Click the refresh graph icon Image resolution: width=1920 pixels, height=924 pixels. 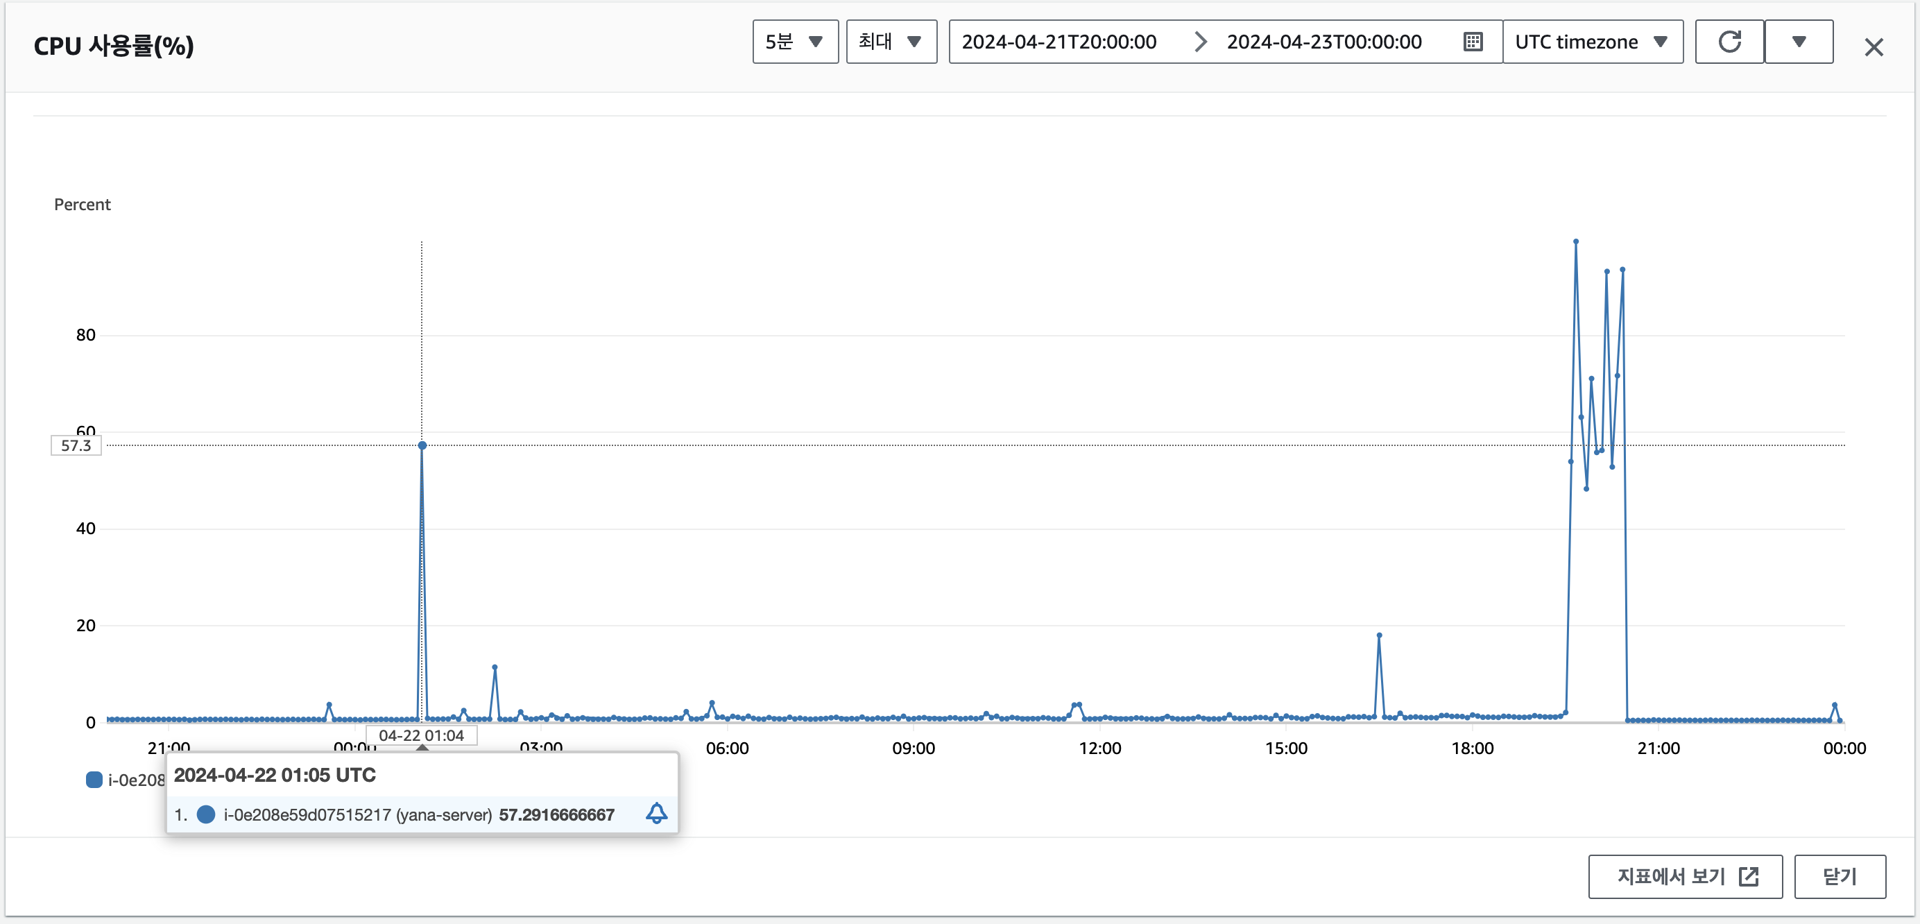[x=1729, y=42]
